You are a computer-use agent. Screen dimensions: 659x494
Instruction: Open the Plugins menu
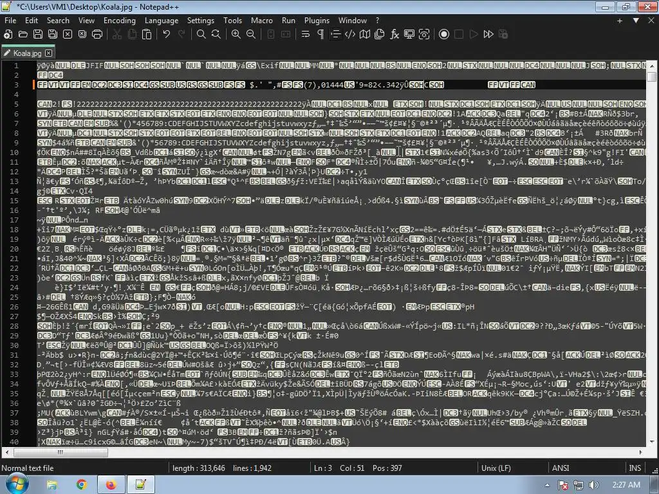tap(317, 20)
